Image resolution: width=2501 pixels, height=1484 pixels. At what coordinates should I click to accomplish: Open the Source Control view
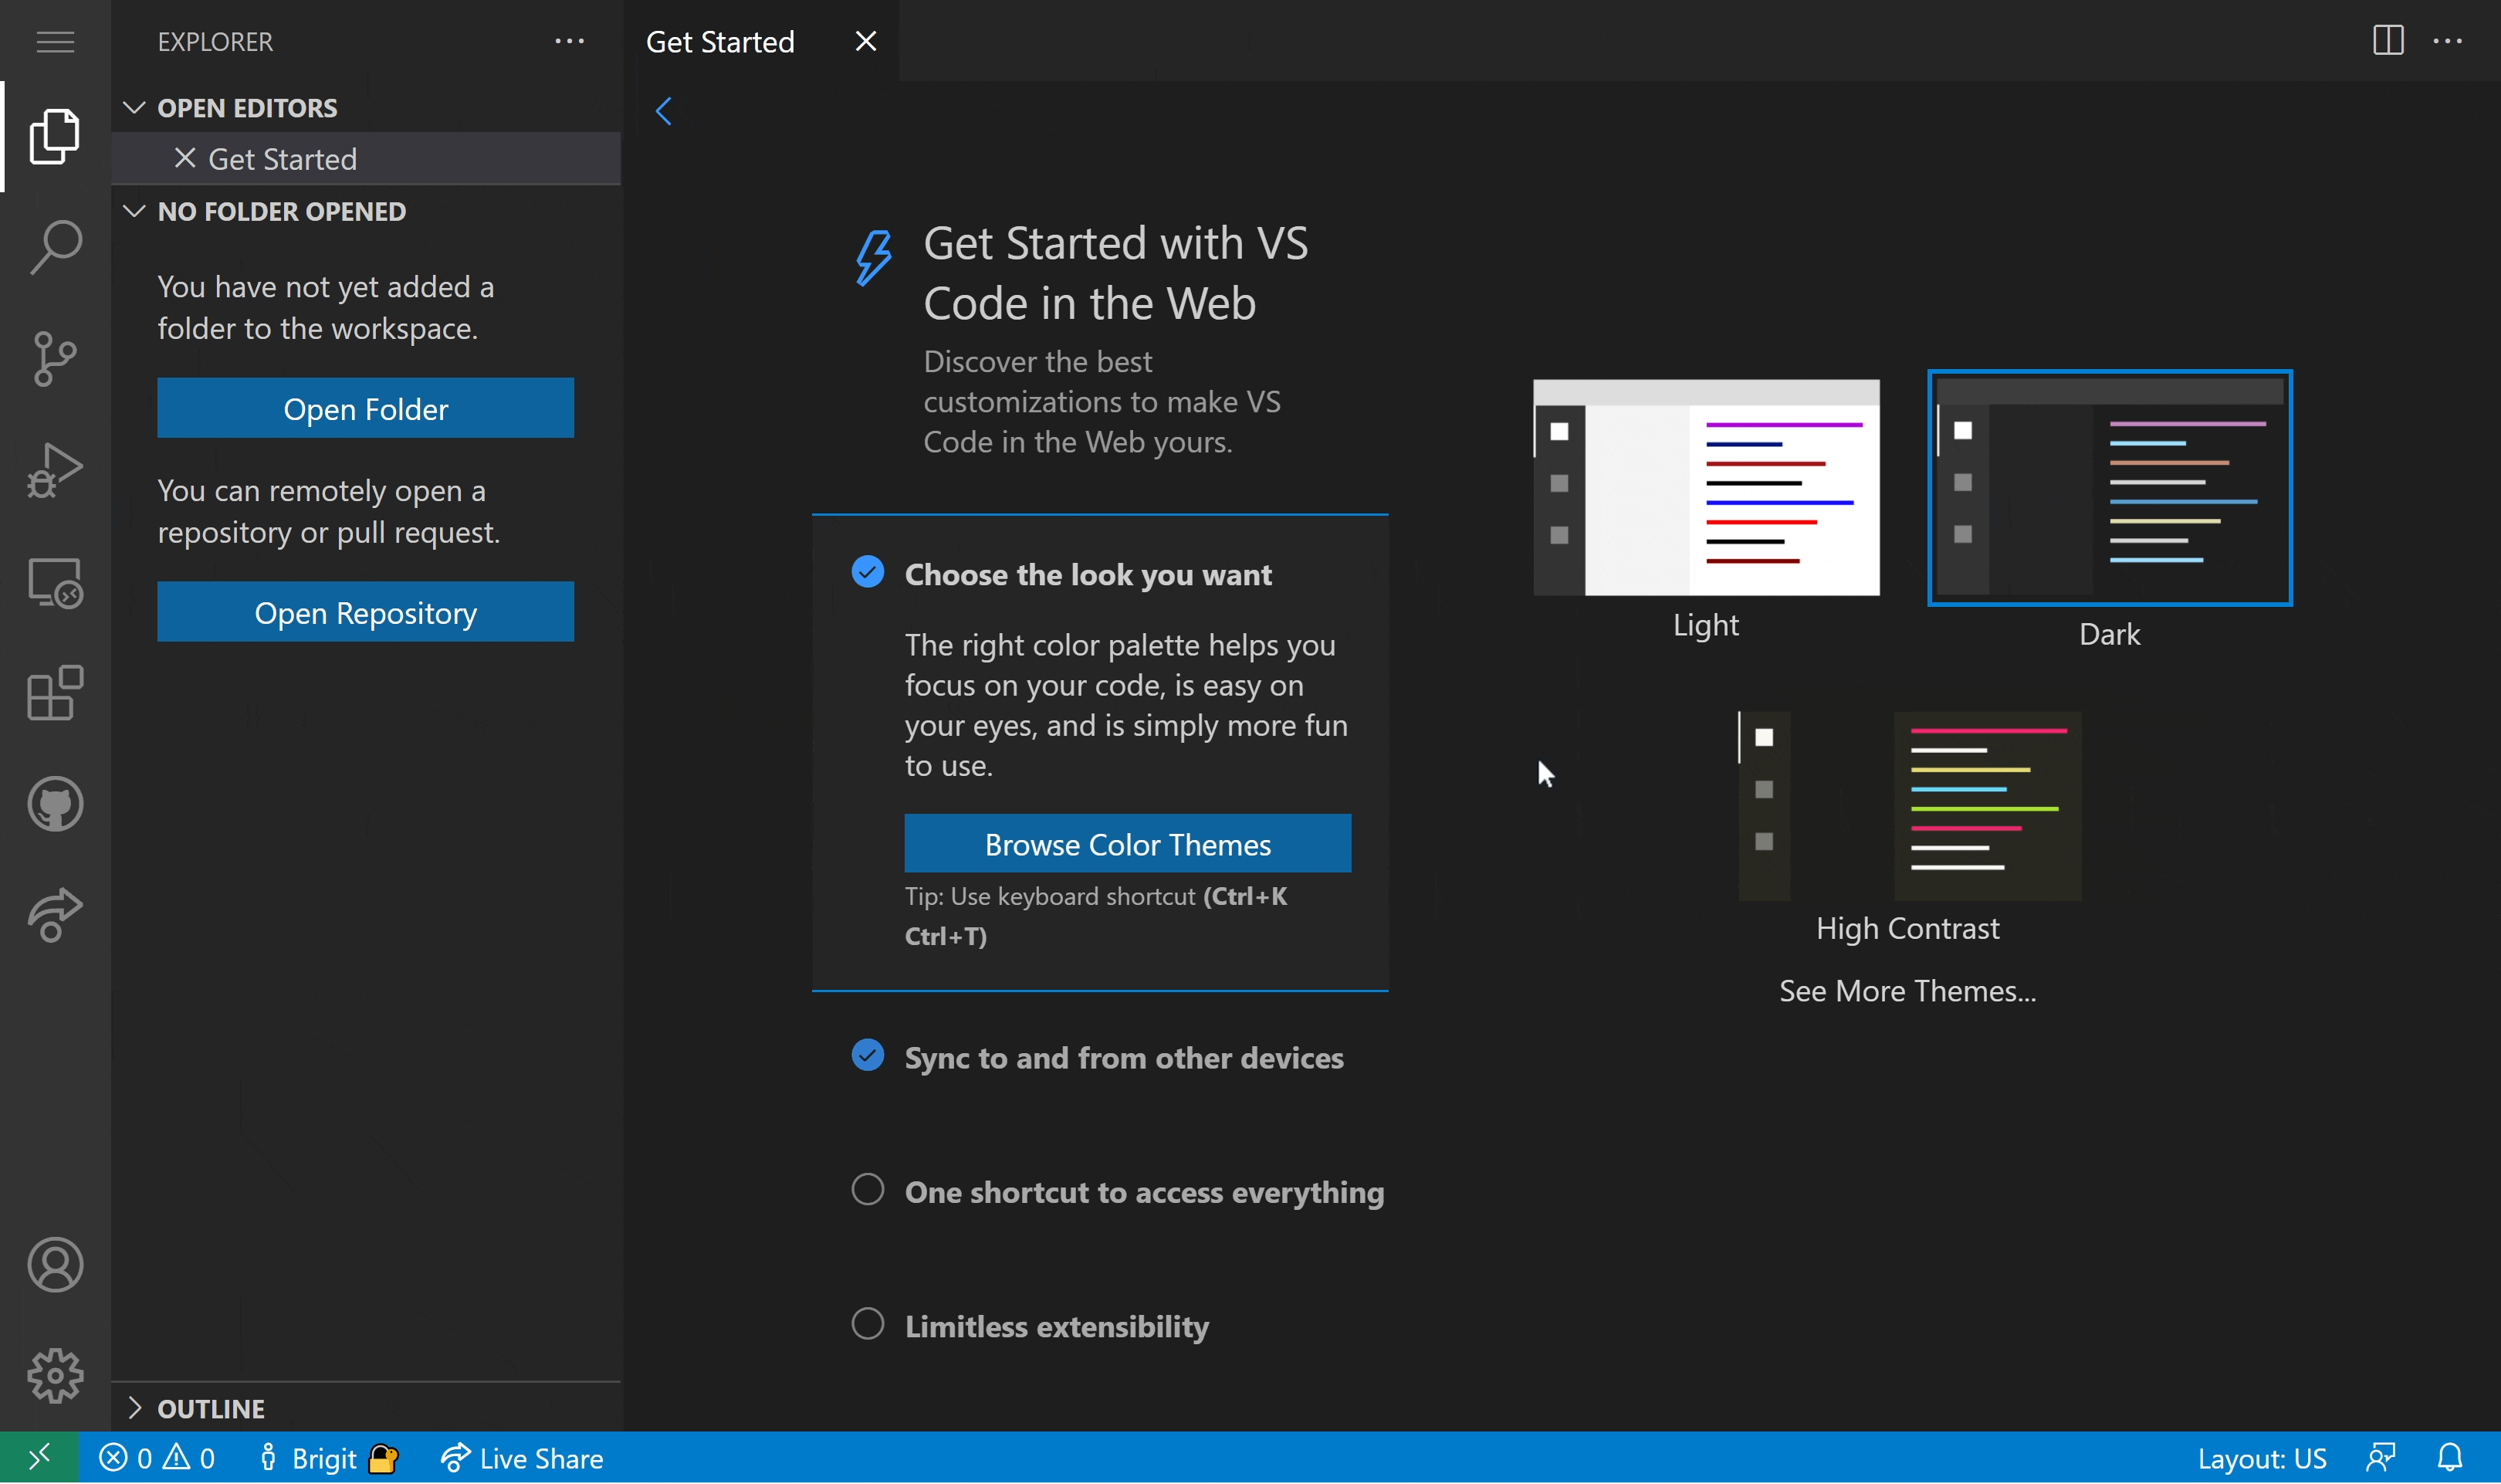(55, 358)
